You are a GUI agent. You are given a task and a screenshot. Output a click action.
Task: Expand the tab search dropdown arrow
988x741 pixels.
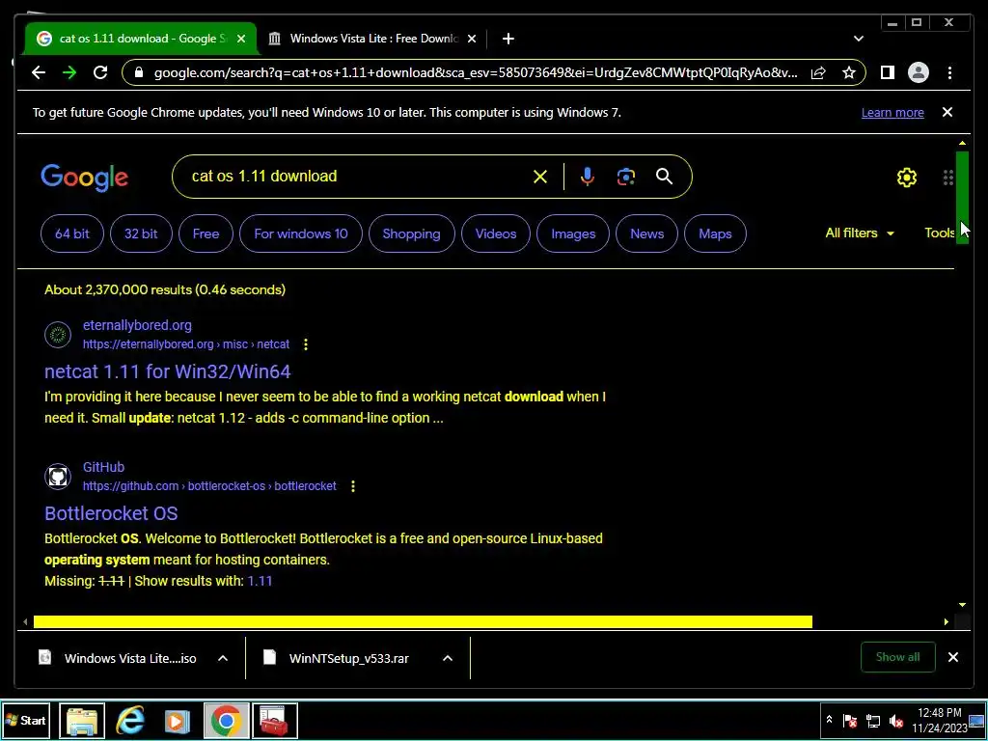click(x=858, y=39)
